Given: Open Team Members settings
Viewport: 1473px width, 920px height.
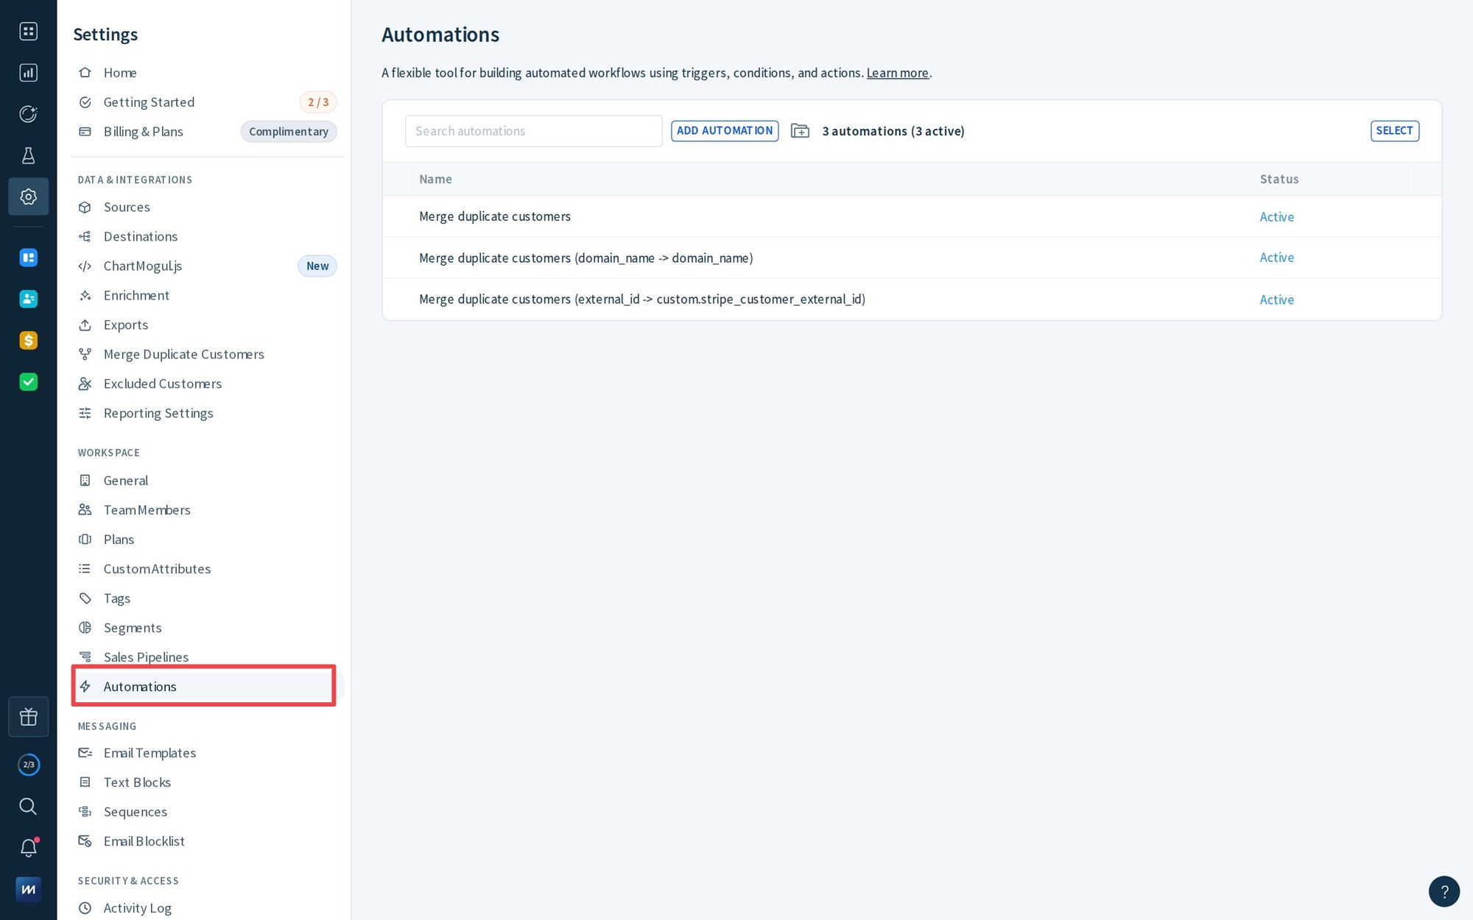Looking at the screenshot, I should coord(207,509).
